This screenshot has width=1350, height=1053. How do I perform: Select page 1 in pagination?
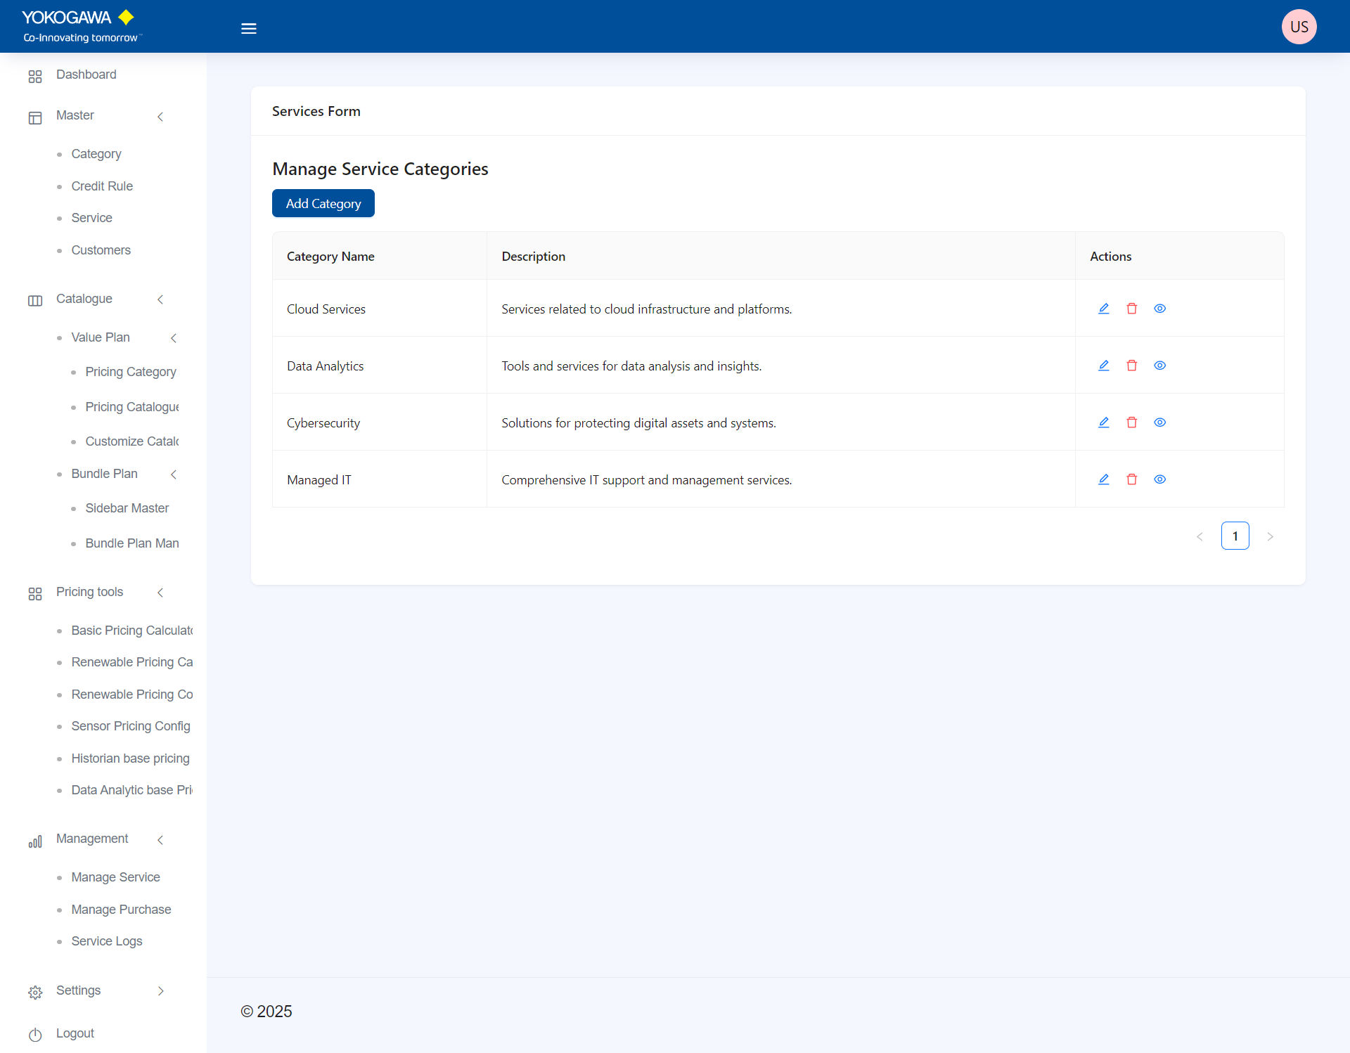(1235, 536)
